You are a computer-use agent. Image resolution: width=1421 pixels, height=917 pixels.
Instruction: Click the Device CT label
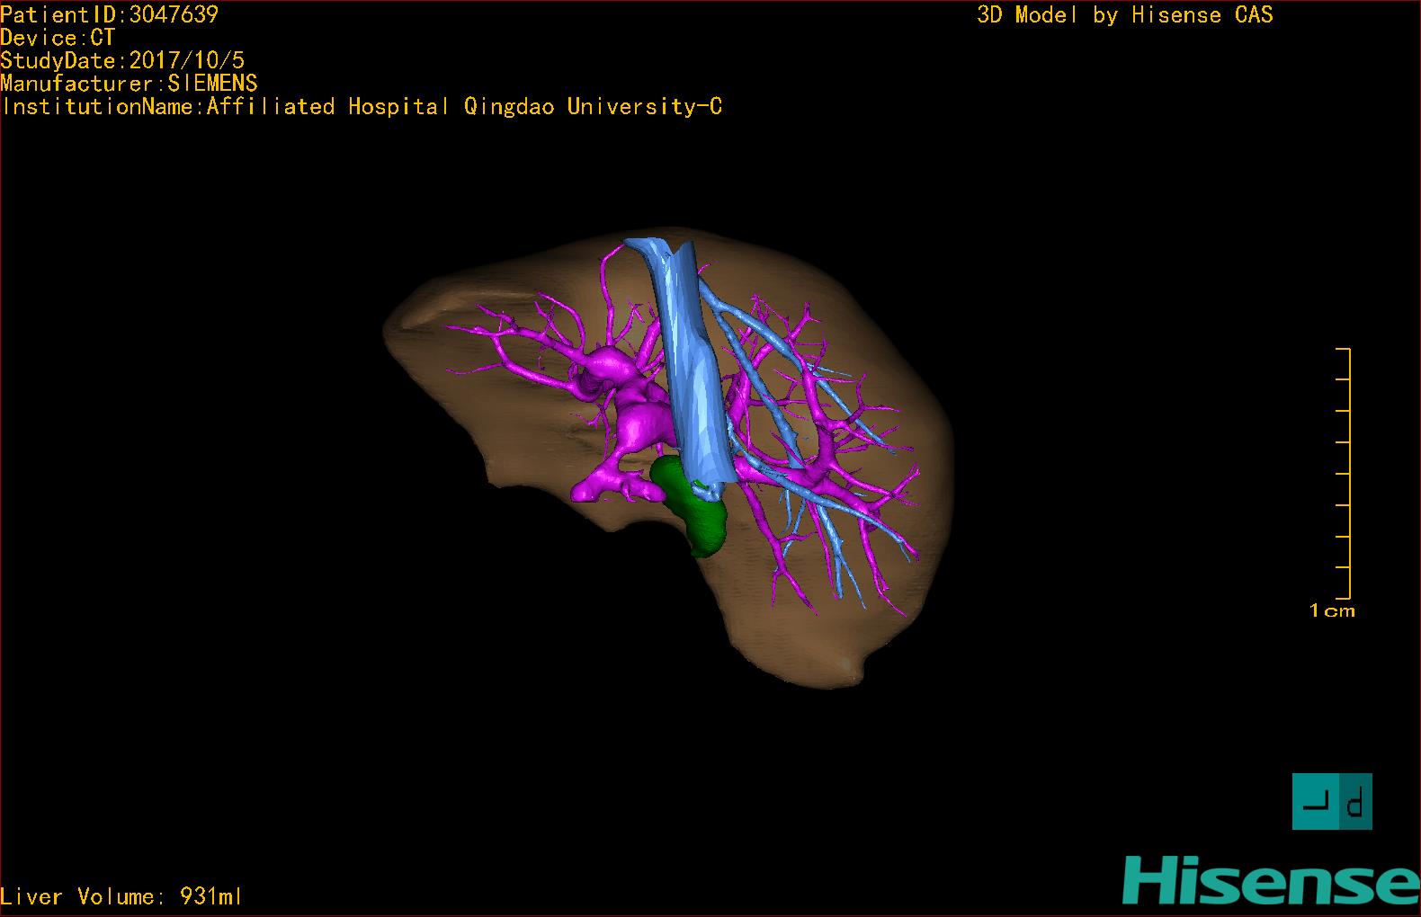pyautogui.click(x=58, y=38)
